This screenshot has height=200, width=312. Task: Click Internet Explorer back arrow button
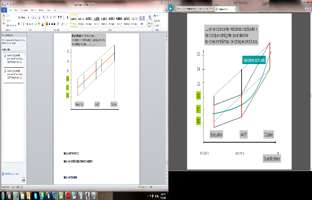[x=171, y=9]
